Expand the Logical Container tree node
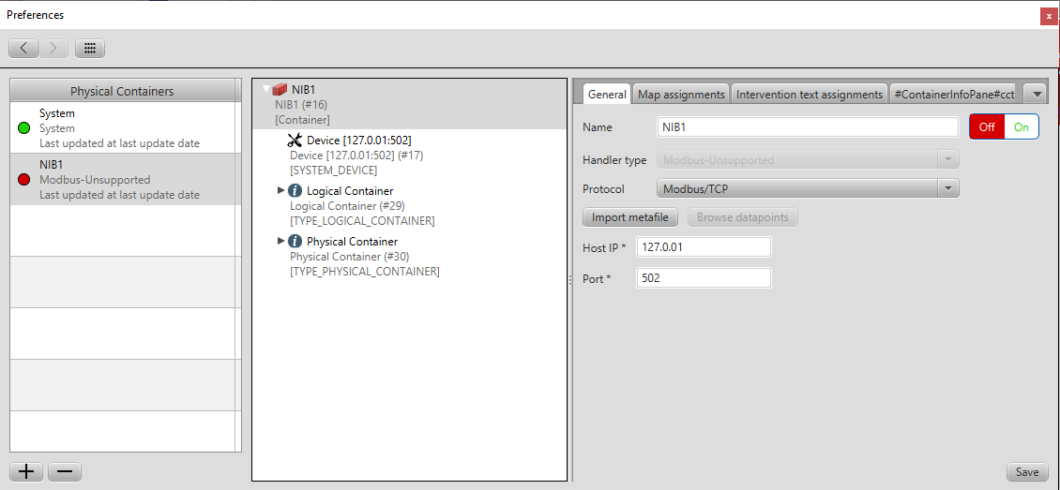Image resolution: width=1060 pixels, height=490 pixels. pos(281,191)
